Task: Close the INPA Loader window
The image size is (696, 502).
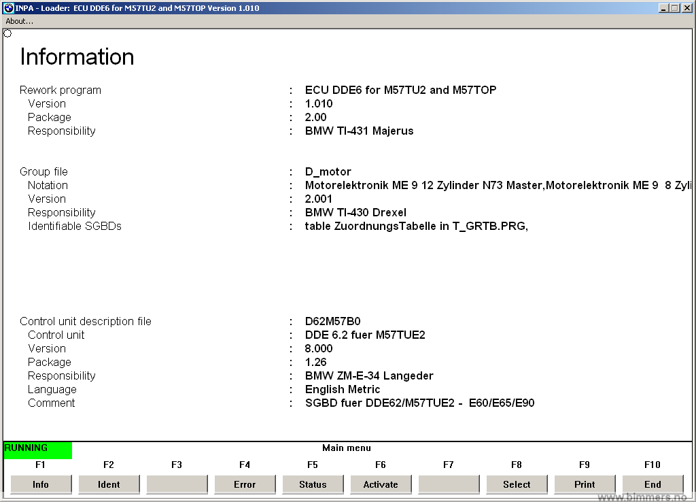Action: point(686,8)
